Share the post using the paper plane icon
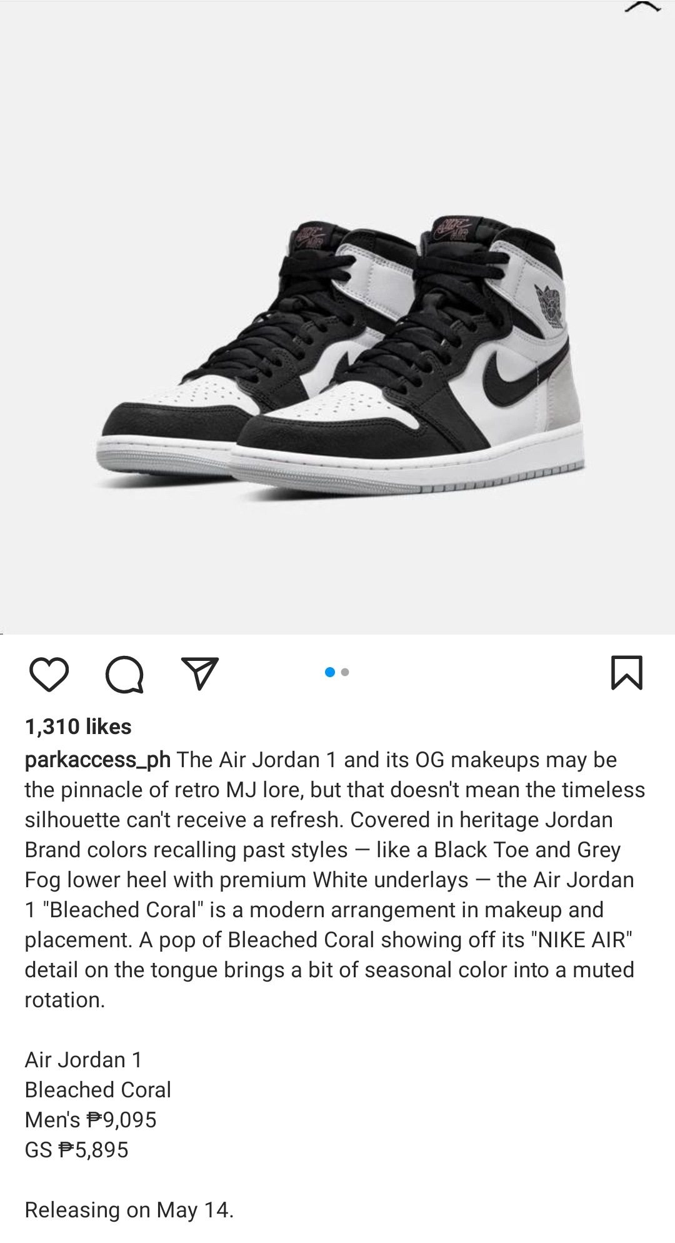675x1243 pixels. 199,673
